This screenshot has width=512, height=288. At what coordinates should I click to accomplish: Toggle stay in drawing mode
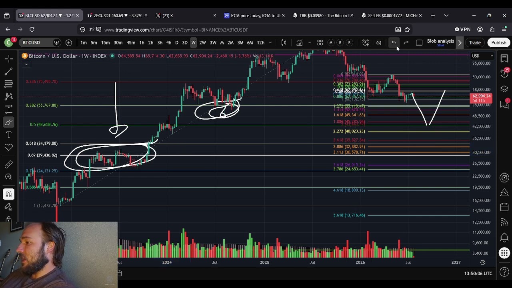8,207
